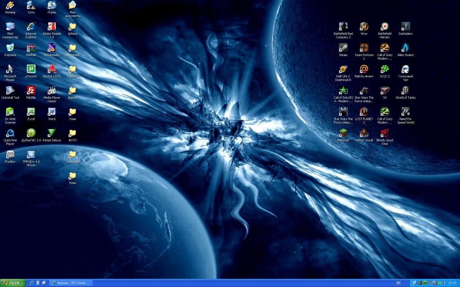Image resolution: width=460 pixels, height=287 pixels.
Task: Select the Голосовой Чат shortcut
Action: point(406,73)
